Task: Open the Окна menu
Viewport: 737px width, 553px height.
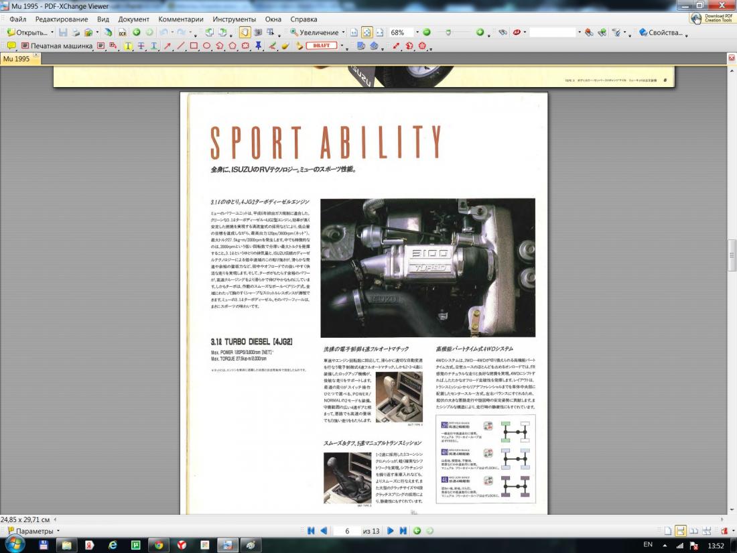Action: (273, 19)
